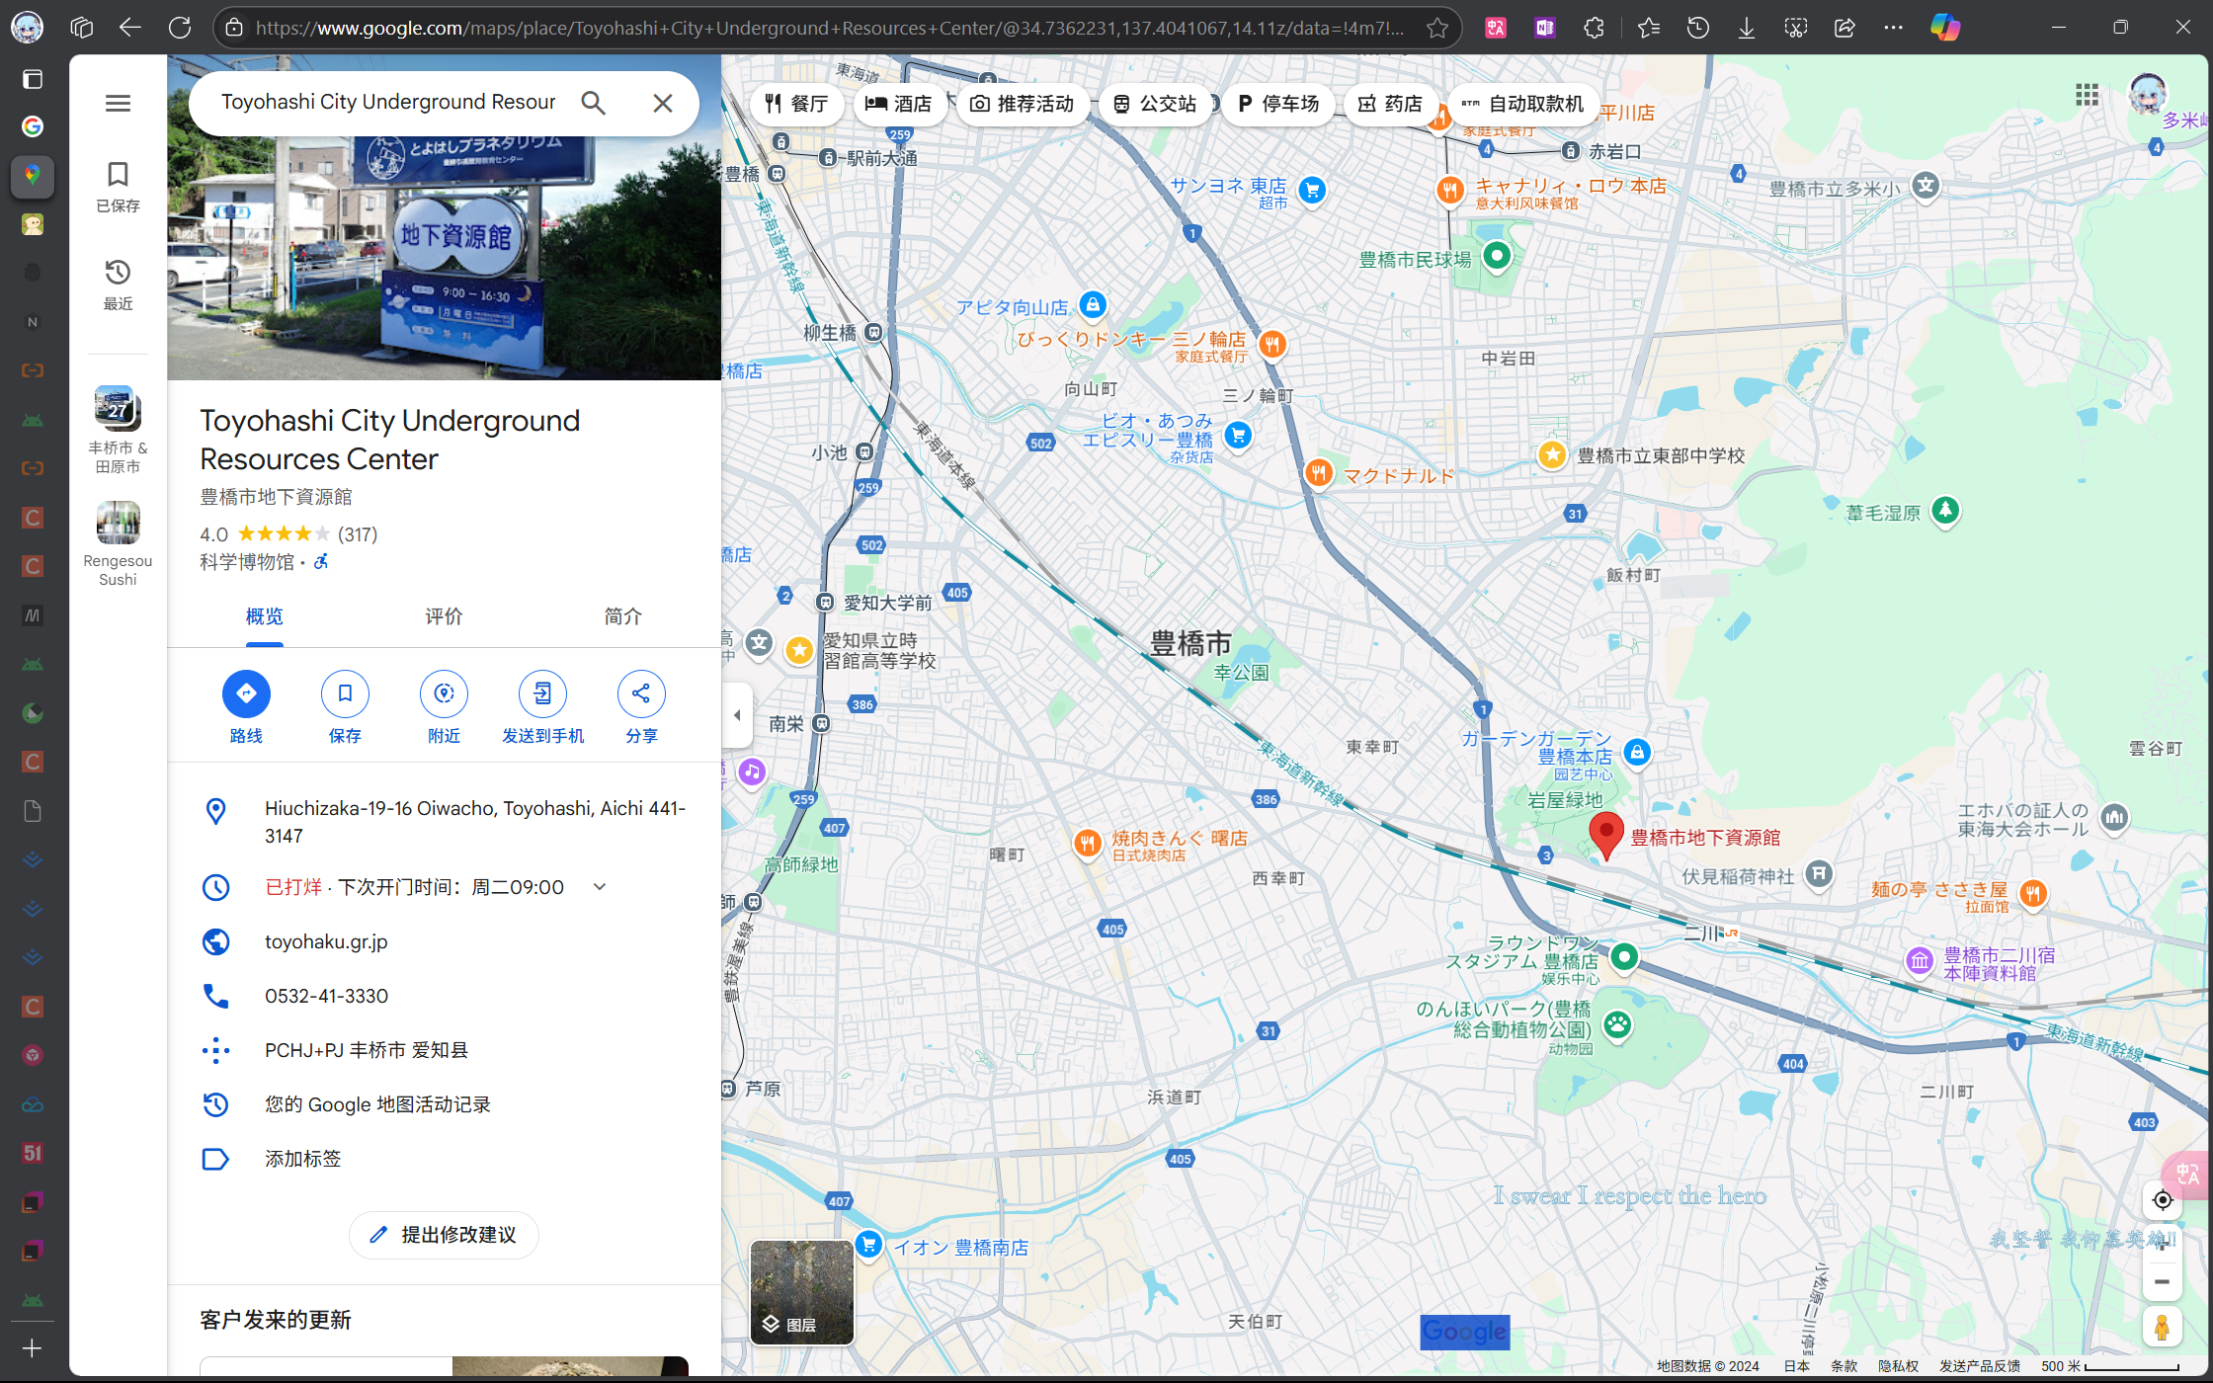Open browser settings ellipsis menu
This screenshot has height=1383, width=2213.
point(1893,28)
